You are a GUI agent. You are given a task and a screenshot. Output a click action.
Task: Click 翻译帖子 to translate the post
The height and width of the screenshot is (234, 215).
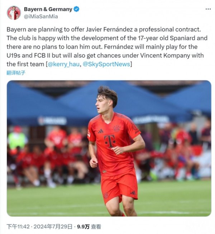tap(16, 73)
